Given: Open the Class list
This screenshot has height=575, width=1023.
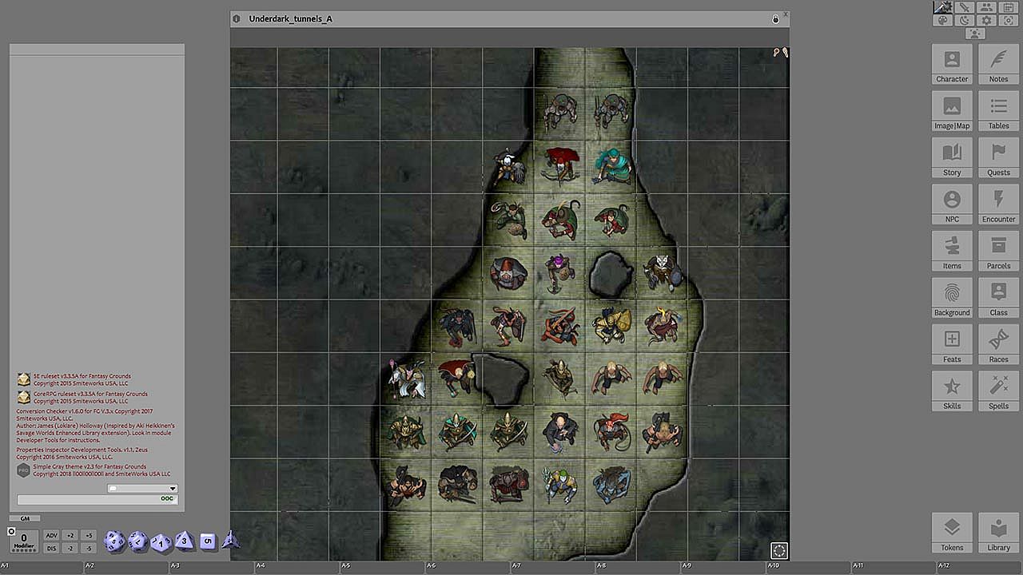Looking at the screenshot, I should (998, 298).
